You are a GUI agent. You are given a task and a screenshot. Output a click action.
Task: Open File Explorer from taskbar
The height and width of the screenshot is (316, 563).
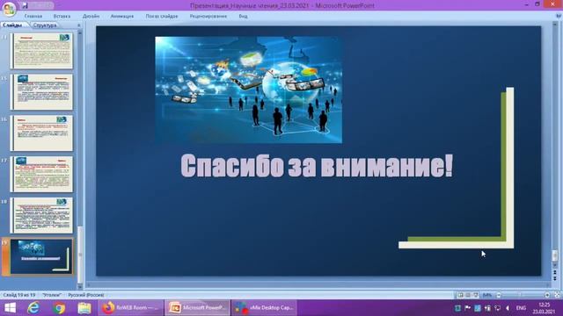(x=84, y=308)
